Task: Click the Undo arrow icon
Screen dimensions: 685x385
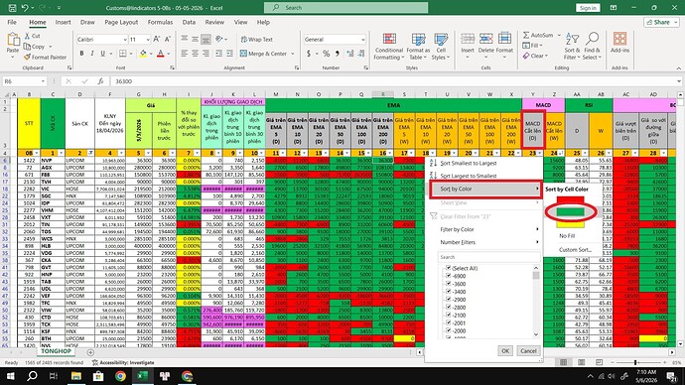Action: point(25,7)
